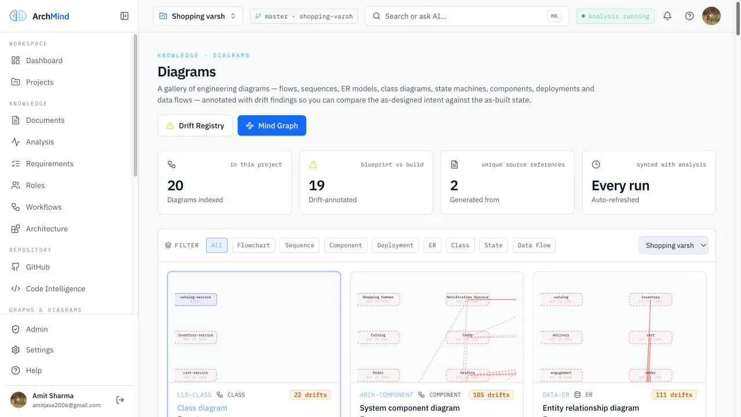Filter diagrams by Sequence
This screenshot has height=417, width=741.
tap(300, 245)
